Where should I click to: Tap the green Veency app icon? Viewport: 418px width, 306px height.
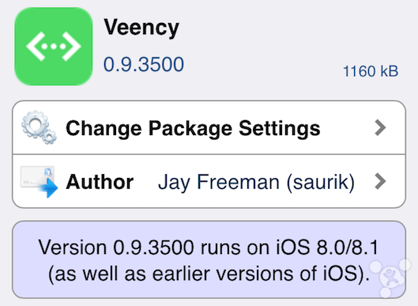pyautogui.click(x=54, y=47)
